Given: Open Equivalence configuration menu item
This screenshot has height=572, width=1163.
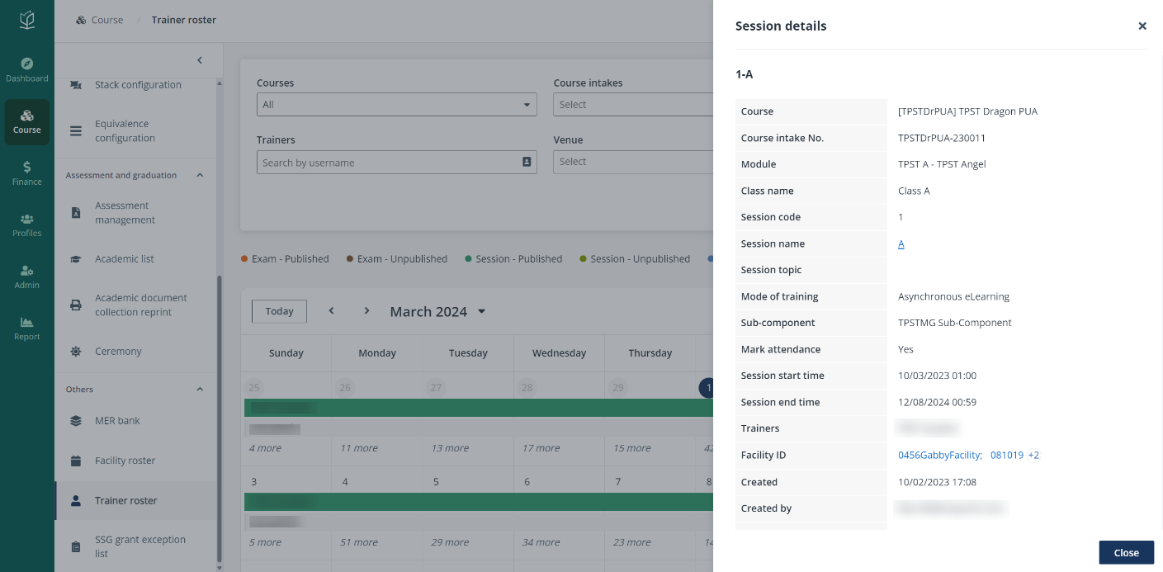Looking at the screenshot, I should [137, 131].
